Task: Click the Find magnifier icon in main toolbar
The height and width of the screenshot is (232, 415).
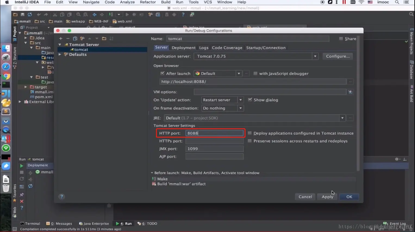Action: pos(78,15)
